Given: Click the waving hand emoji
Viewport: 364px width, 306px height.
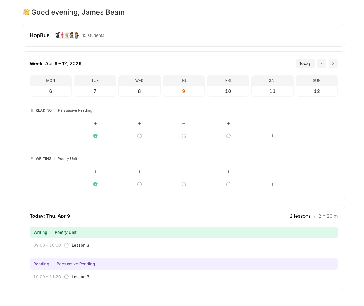Looking at the screenshot, I should 26,12.
